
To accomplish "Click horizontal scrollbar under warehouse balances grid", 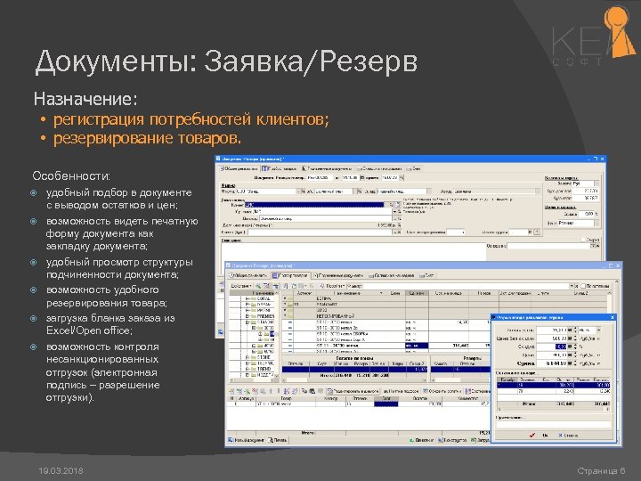I will 353,380.
